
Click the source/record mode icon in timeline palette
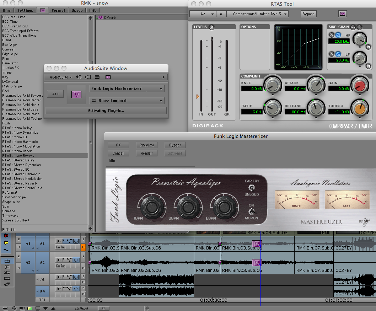click(7, 261)
